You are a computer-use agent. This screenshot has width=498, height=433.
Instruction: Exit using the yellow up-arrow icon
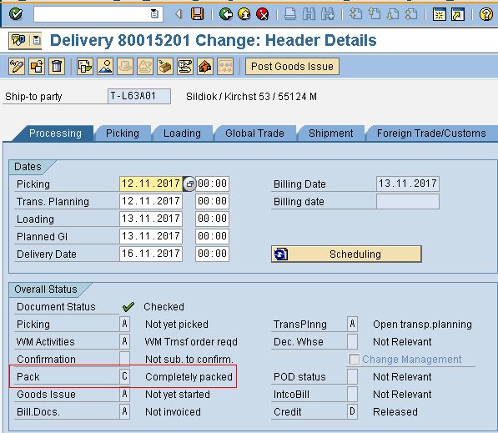coord(244,14)
